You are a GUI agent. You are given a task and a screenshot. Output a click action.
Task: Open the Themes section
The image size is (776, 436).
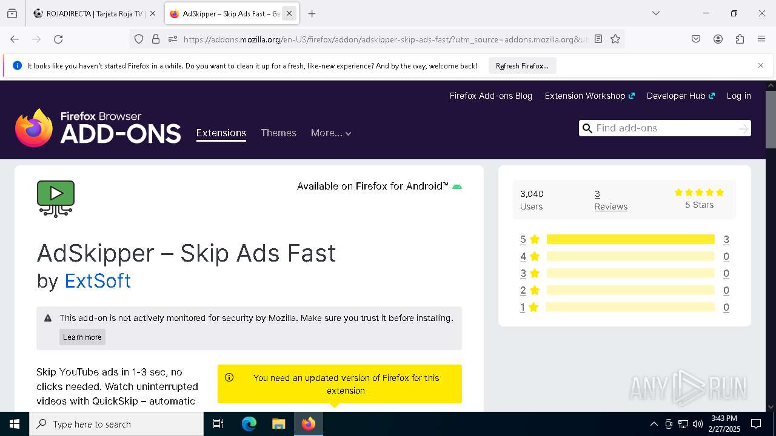278,133
